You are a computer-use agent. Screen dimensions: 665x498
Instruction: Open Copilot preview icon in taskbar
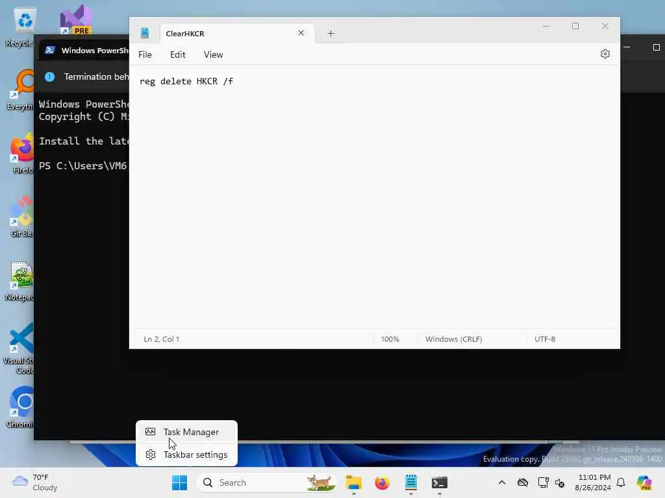coord(644,482)
